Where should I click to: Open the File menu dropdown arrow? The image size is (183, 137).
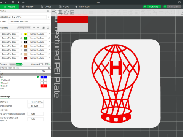(6, 2)
